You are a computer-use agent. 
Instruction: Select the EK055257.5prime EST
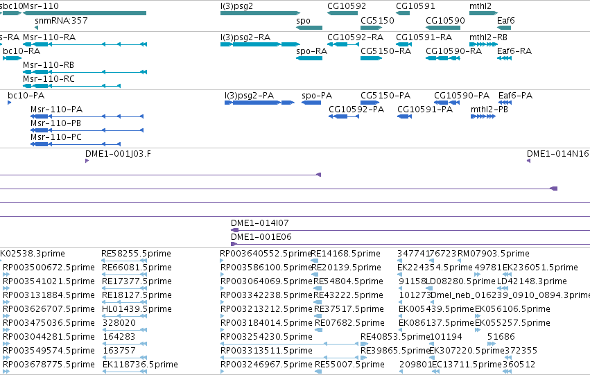click(x=478, y=330)
